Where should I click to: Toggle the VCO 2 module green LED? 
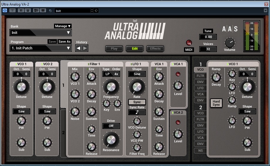click(x=42, y=64)
